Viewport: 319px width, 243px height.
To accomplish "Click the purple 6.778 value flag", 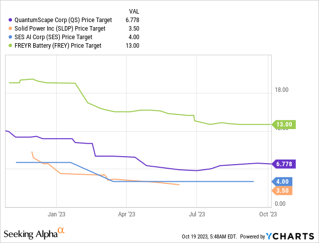I will (x=285, y=164).
